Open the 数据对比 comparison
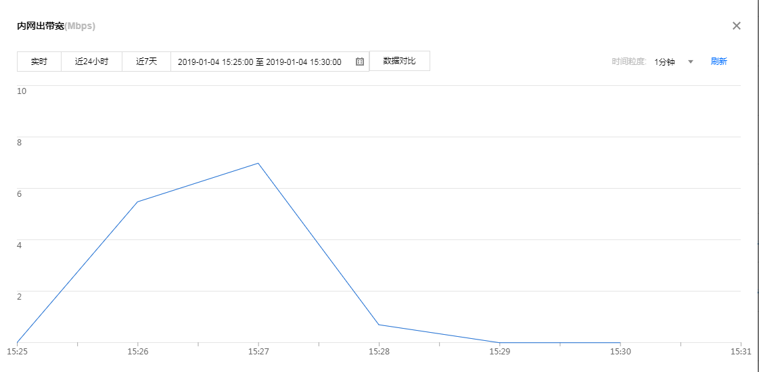This screenshot has height=372, width=759. pos(399,61)
